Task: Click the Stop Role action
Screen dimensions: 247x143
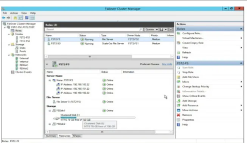Action: (x=188, y=72)
